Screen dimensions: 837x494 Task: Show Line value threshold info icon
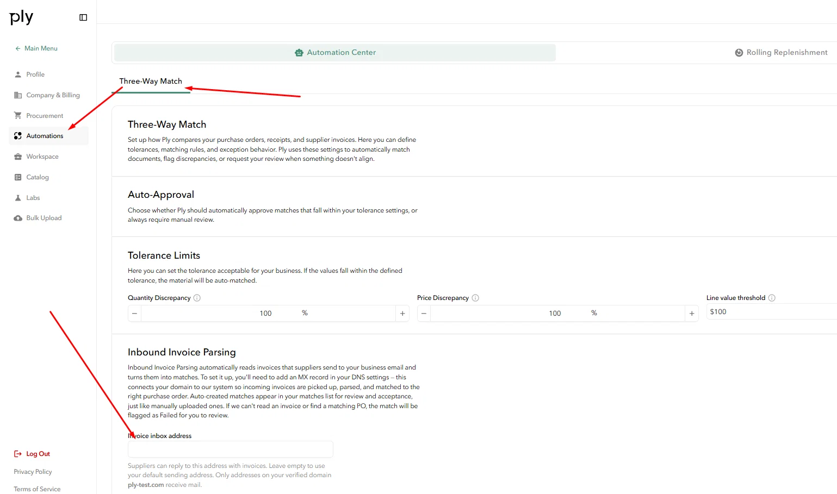(772, 298)
